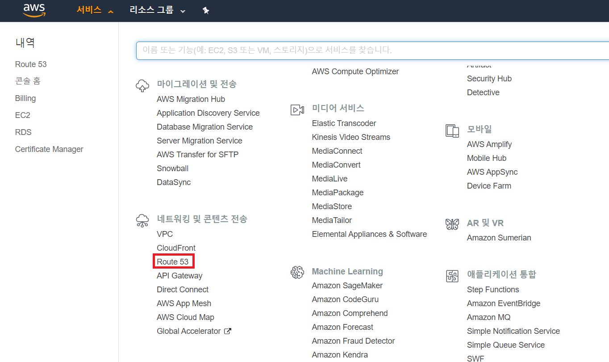Open Billing from history list
Screen dimensions: 609x362
tap(25, 98)
